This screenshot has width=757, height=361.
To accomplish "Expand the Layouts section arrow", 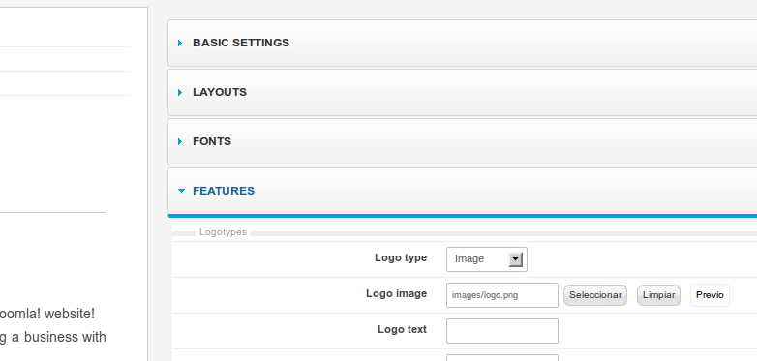I will 180,92.
